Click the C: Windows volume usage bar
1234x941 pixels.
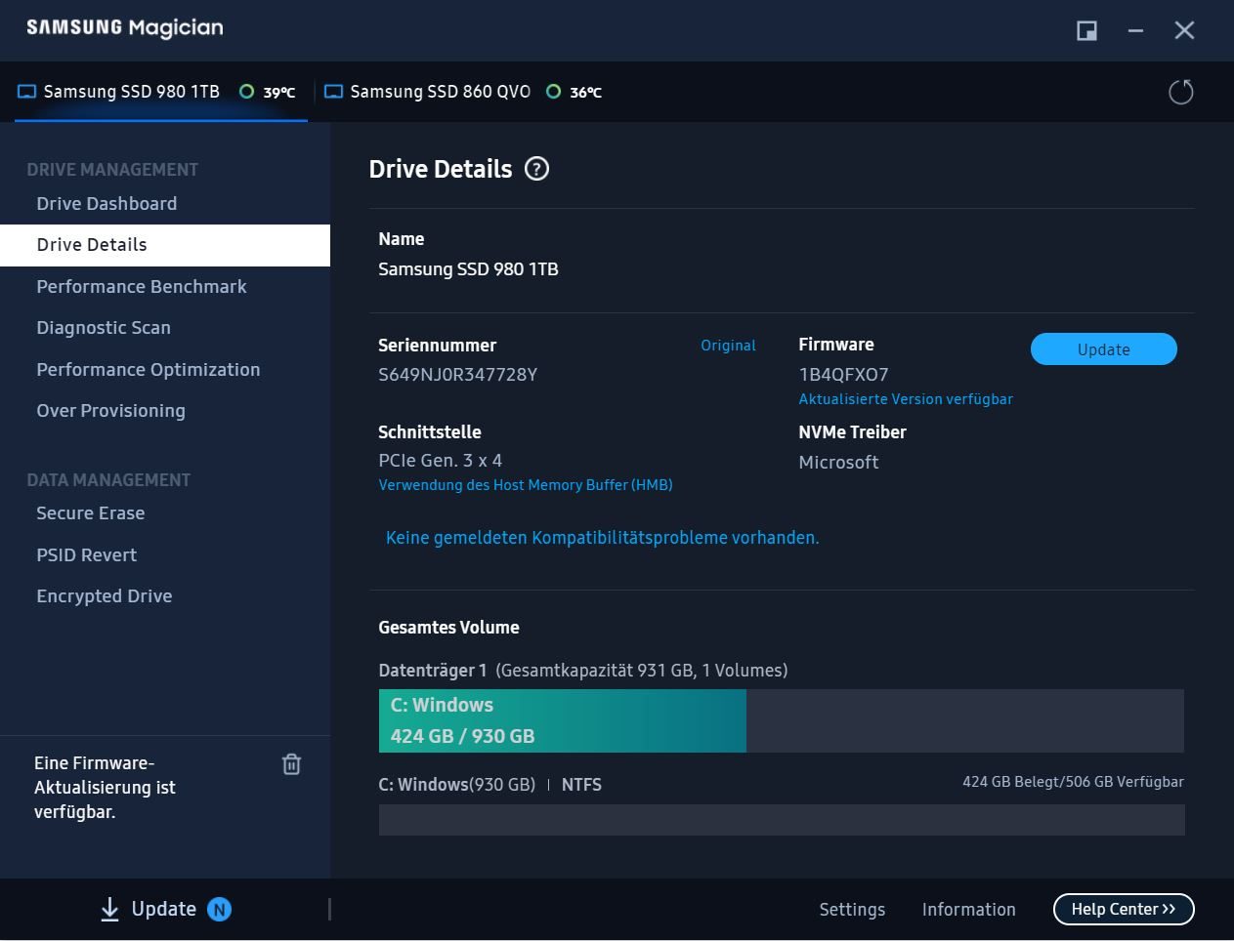(x=562, y=720)
